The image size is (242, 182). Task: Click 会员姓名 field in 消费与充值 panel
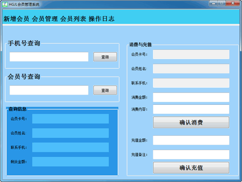(x=191, y=69)
